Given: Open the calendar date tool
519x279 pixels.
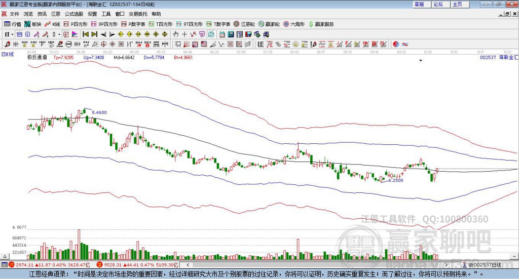Looking at the screenshot, I should pyautogui.click(x=222, y=34).
